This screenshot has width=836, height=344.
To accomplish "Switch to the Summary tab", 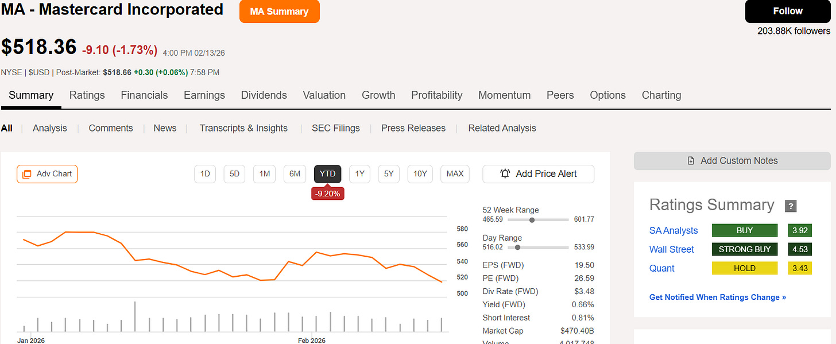I will pos(31,95).
